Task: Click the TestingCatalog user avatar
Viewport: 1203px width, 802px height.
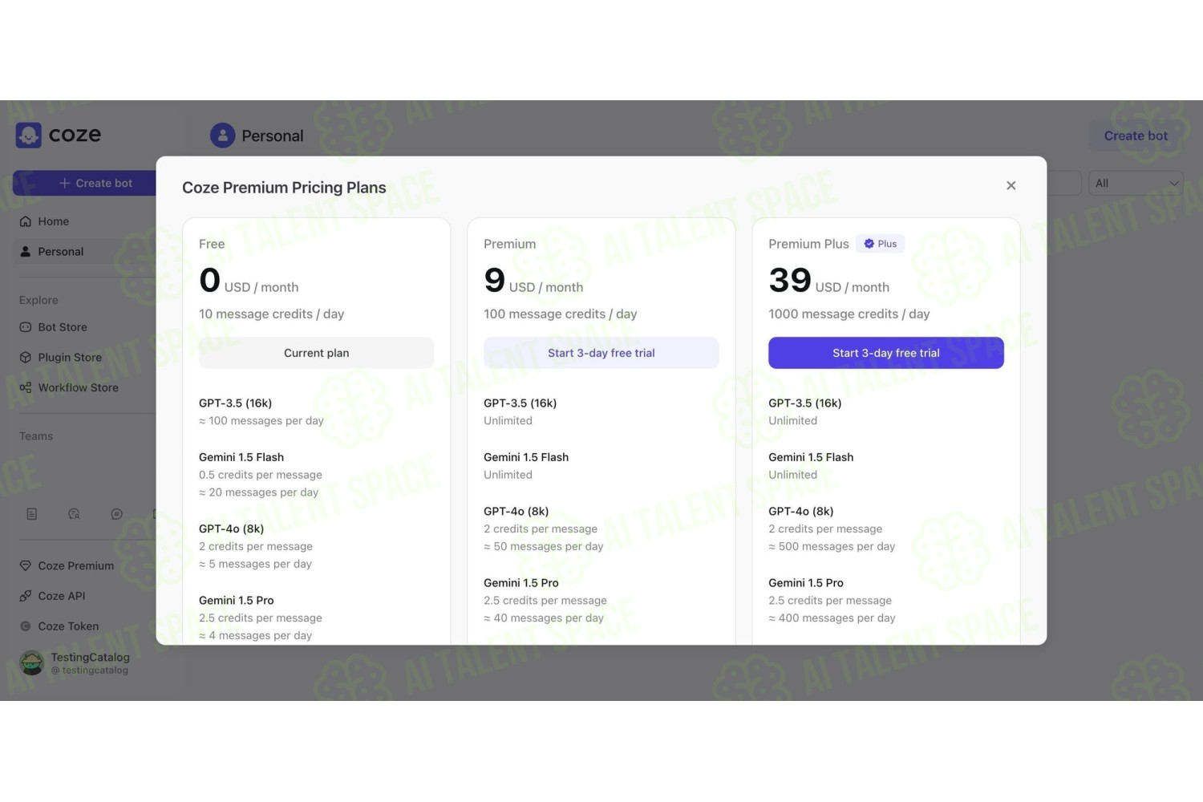Action: click(x=31, y=663)
